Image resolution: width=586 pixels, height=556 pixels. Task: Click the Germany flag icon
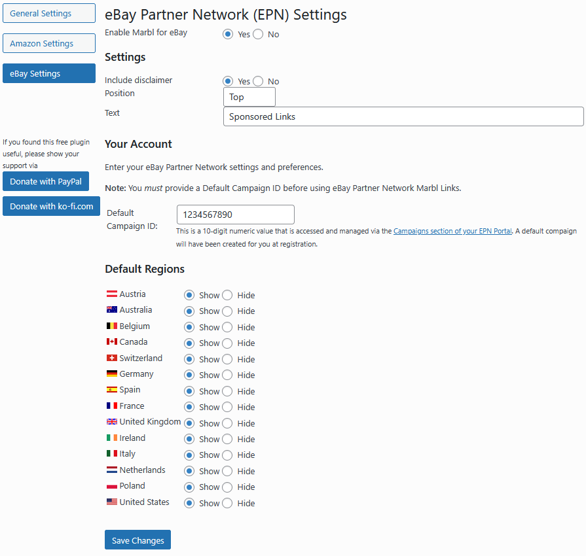coord(111,374)
